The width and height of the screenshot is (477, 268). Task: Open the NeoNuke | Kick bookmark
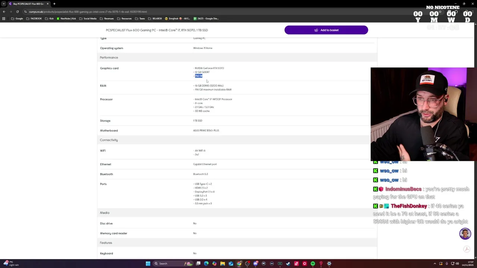coord(66,19)
